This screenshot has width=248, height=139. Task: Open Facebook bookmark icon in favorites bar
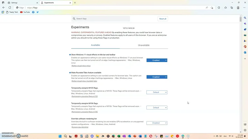pos(33,12)
